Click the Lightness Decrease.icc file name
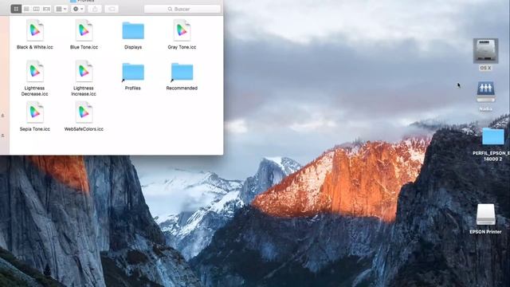510x287 pixels. [x=35, y=91]
